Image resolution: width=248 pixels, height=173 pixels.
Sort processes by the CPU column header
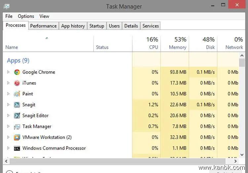[152, 43]
